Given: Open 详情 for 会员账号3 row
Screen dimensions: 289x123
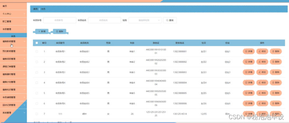Looking at the screenshot, I should tap(249, 72).
